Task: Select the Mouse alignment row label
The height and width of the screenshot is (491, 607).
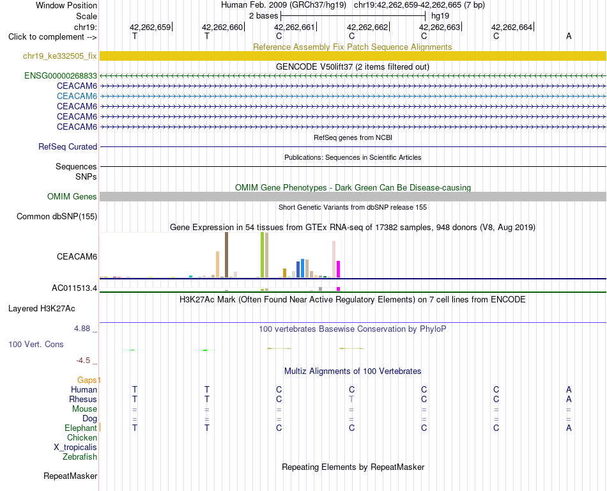Action: (x=84, y=409)
